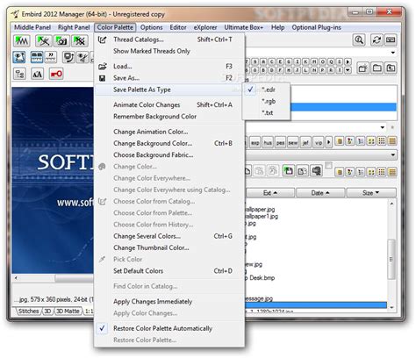Select 'allpaper1.jpg' file in list

[x=262, y=217]
